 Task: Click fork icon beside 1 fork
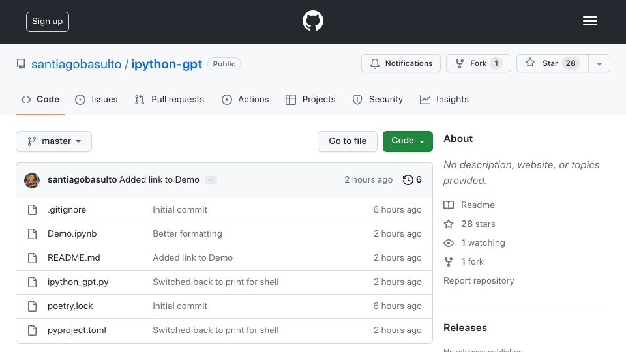point(449,262)
